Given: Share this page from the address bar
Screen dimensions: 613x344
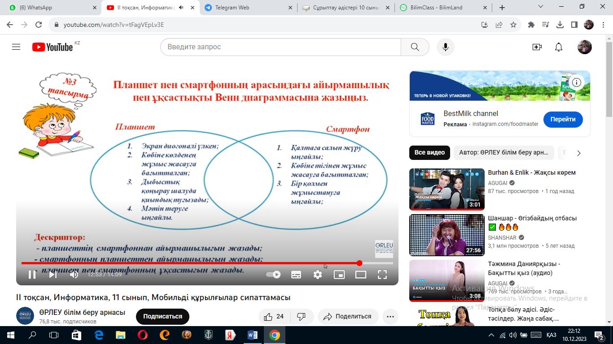Looking at the screenshot, I should (x=499, y=25).
